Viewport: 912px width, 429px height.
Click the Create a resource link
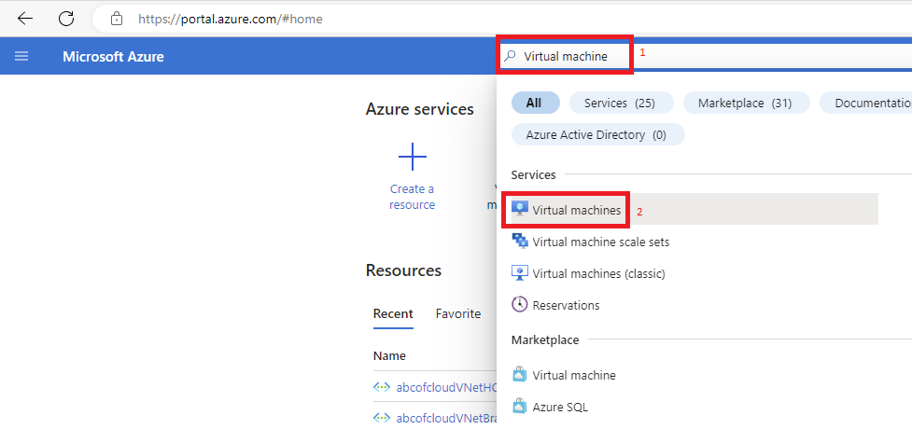413,197
